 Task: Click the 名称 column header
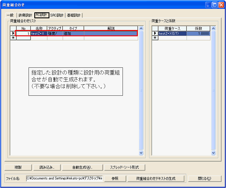click(39, 29)
